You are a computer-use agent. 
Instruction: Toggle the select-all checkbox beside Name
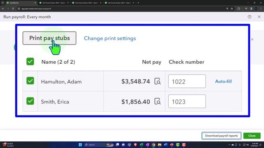[30, 61]
